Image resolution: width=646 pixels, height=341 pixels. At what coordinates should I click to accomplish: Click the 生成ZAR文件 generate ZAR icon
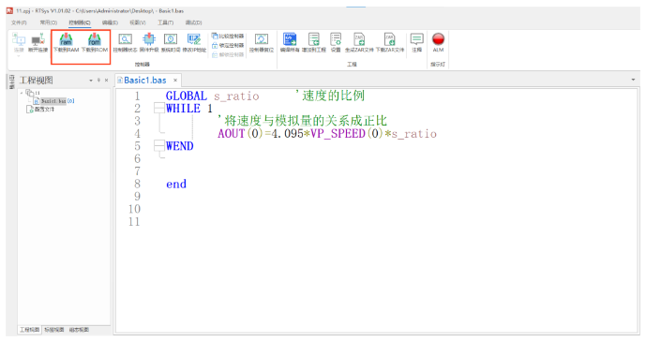coord(359,43)
